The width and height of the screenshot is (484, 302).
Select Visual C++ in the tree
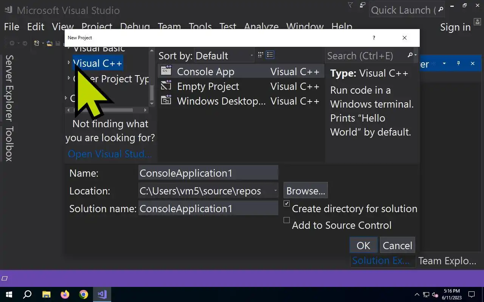coord(98,63)
